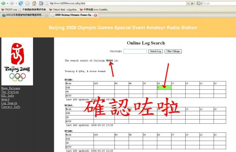Screen dimensions: 236x152
Task: Open the News Release sidebar link
Action: [11, 88]
